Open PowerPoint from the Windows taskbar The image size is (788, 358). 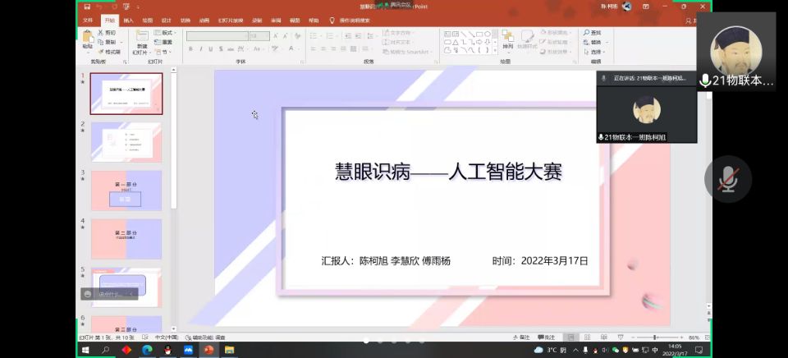(x=208, y=350)
